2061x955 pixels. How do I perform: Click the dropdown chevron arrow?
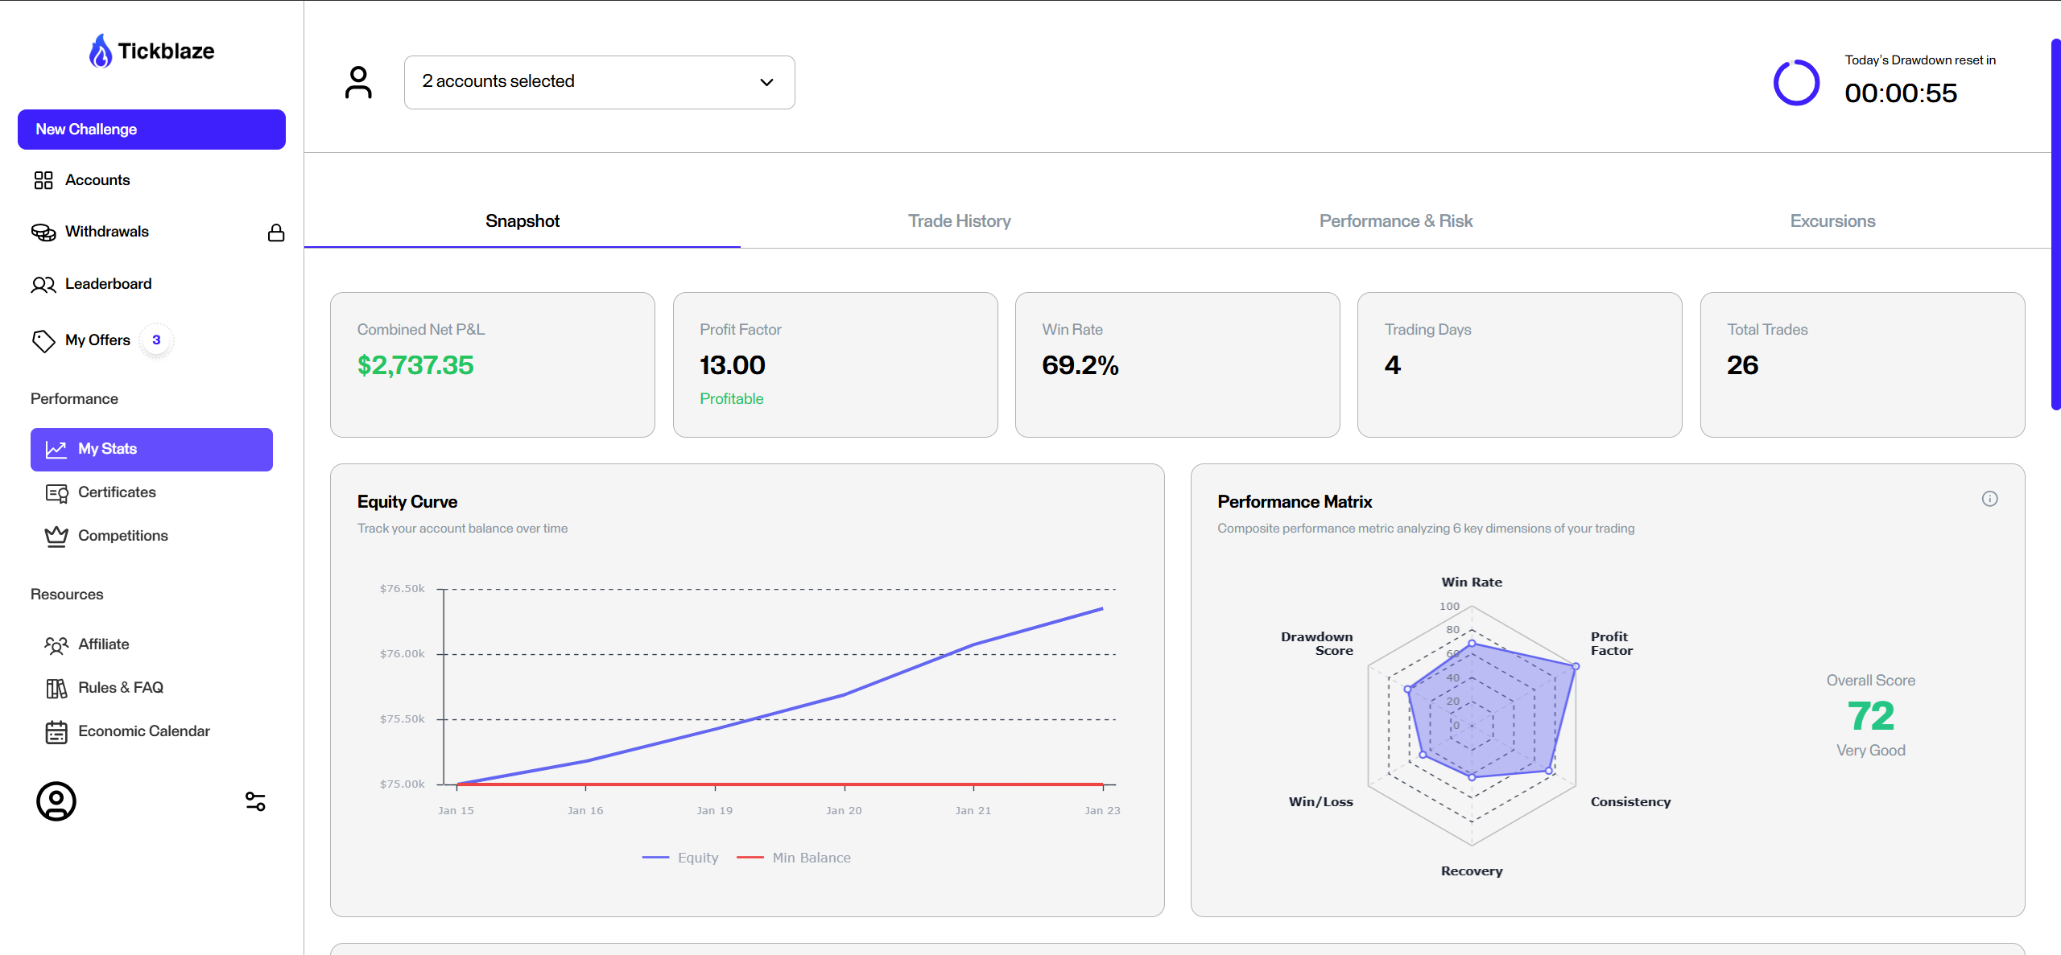click(766, 82)
